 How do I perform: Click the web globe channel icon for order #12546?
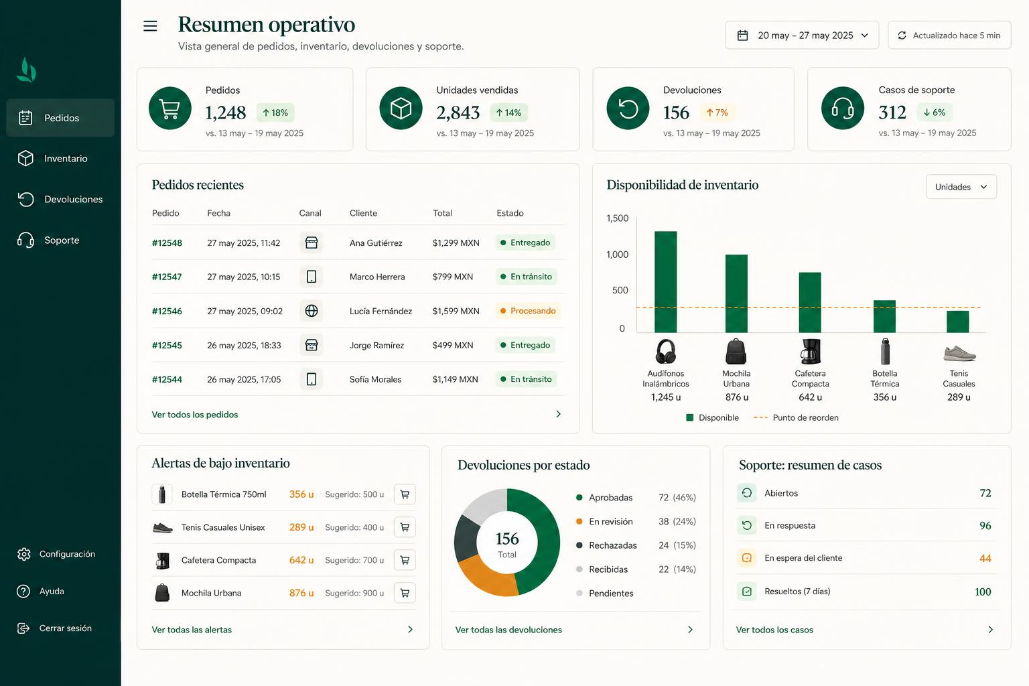(312, 311)
